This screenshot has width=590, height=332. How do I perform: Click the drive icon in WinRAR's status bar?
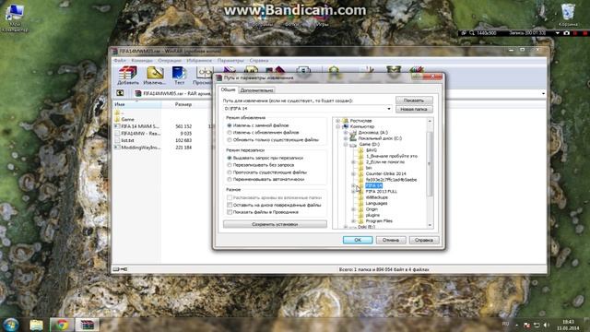pos(116,269)
